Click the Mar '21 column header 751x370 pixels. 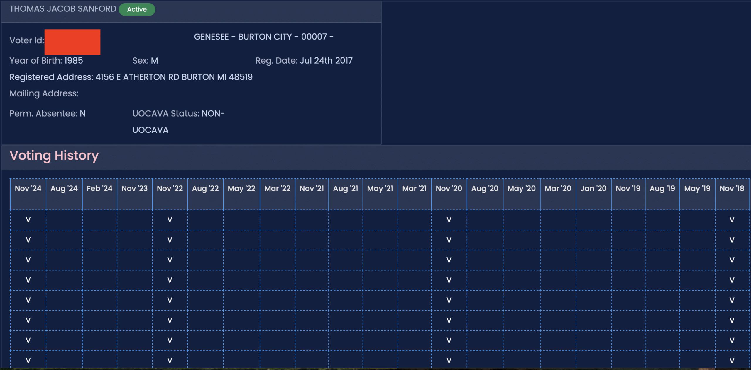pos(415,194)
